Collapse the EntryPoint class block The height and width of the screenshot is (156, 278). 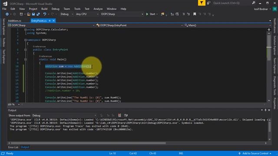click(25, 50)
